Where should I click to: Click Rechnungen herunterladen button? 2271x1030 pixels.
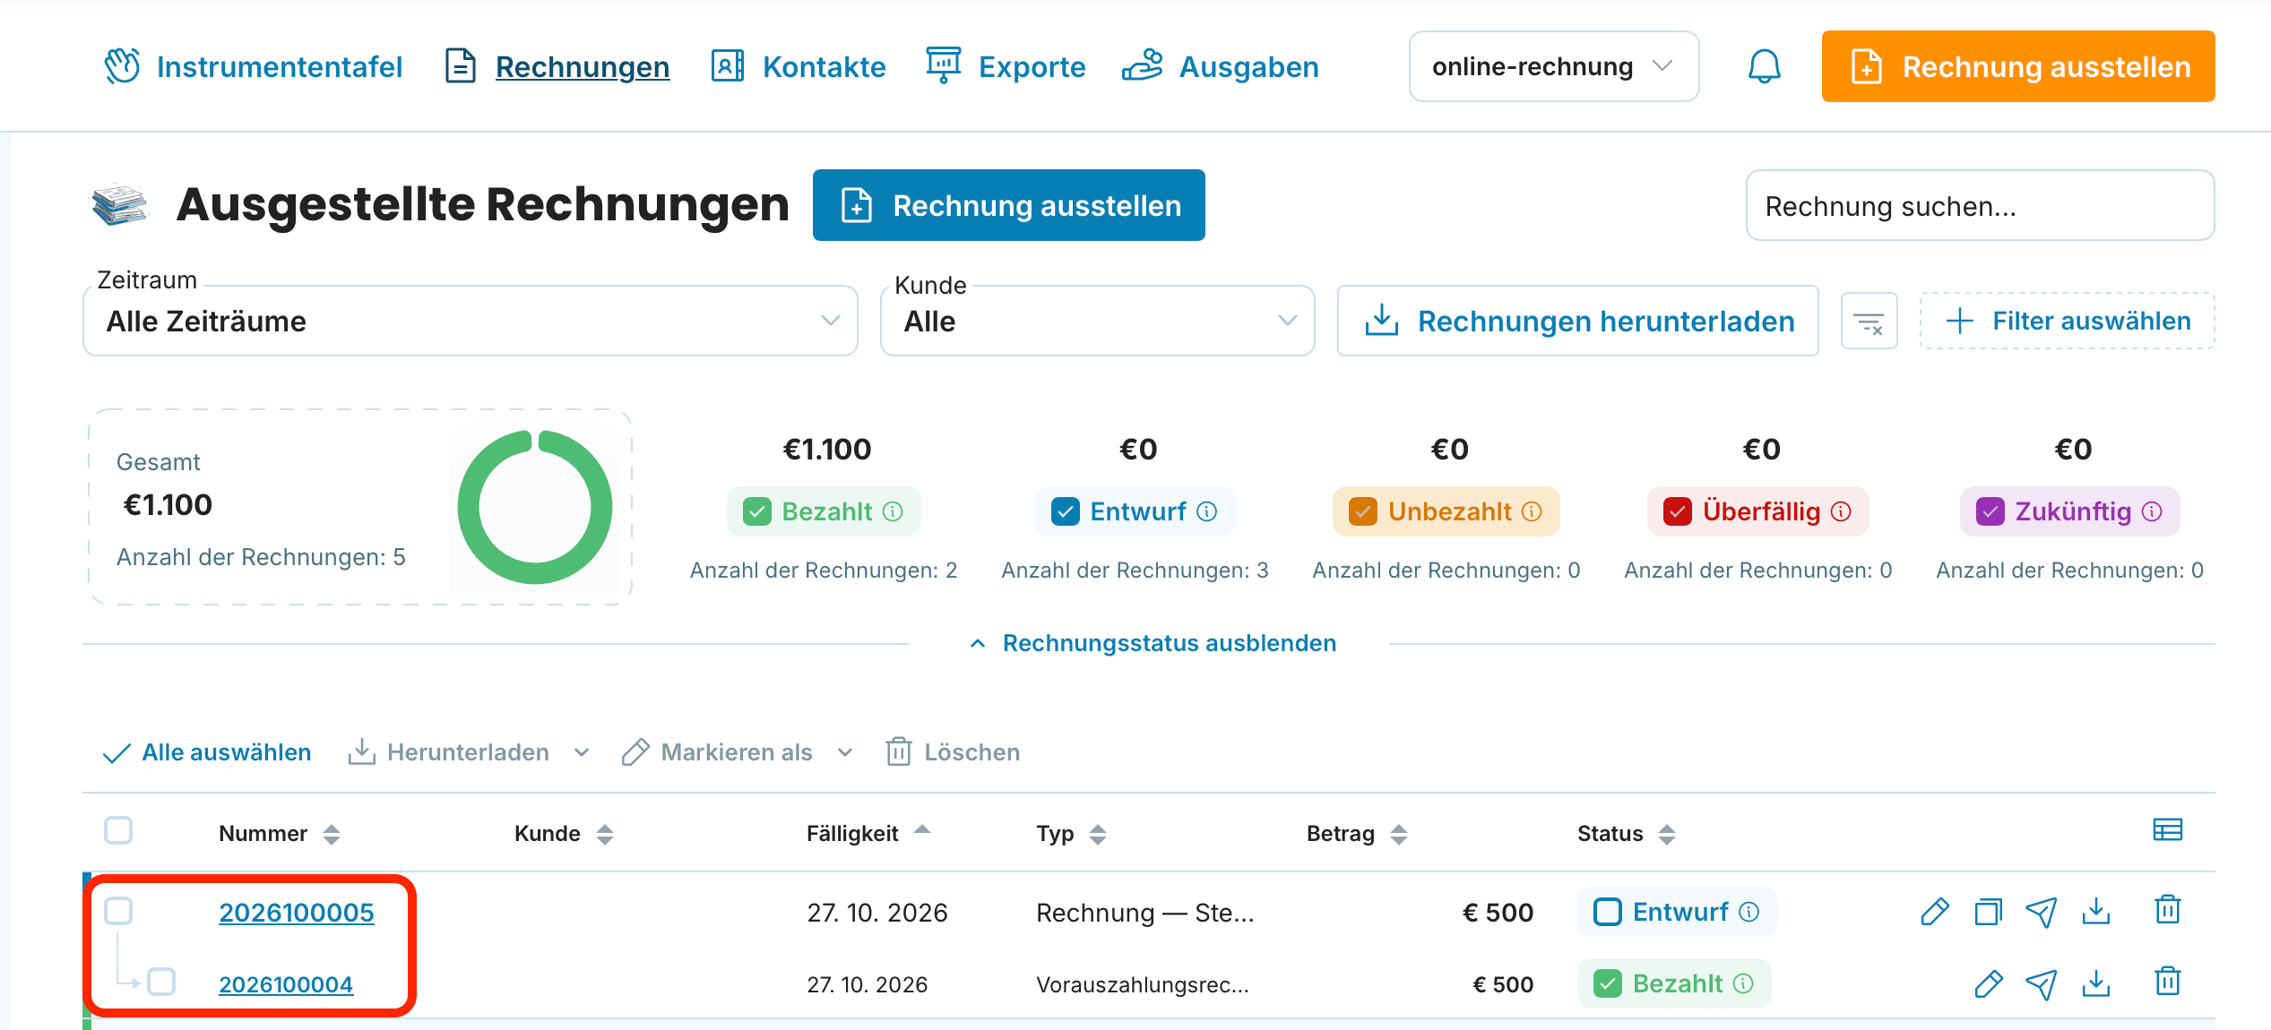[1577, 322]
